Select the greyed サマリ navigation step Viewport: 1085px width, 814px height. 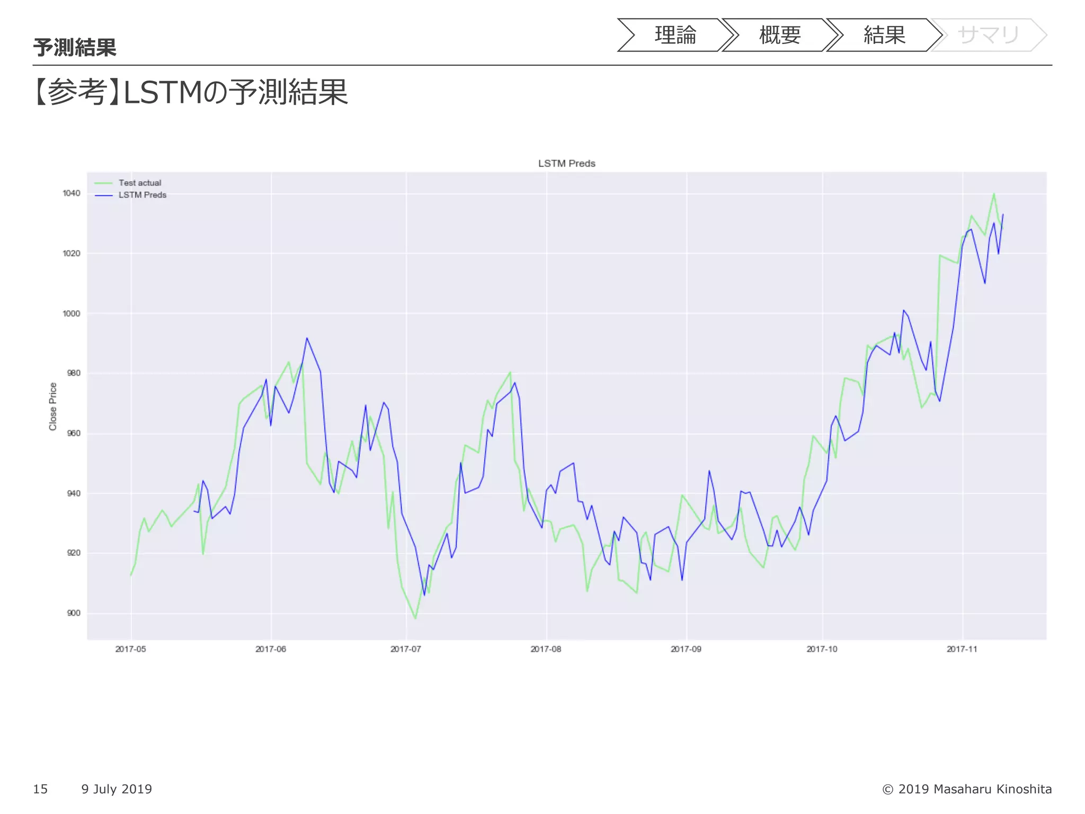coord(989,35)
